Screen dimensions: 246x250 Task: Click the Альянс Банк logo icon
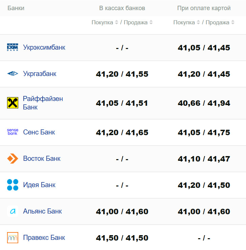coord(13,211)
